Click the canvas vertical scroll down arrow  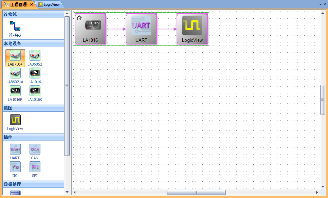pos(323,186)
